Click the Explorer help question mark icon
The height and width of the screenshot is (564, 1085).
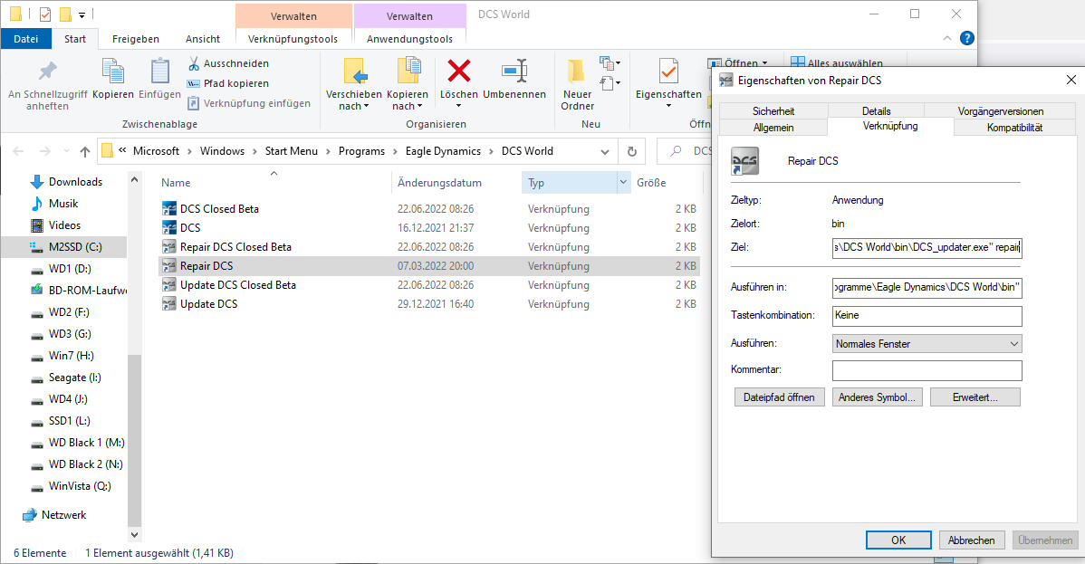(966, 38)
